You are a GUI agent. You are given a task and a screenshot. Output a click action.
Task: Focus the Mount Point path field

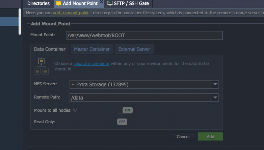pos(144,35)
